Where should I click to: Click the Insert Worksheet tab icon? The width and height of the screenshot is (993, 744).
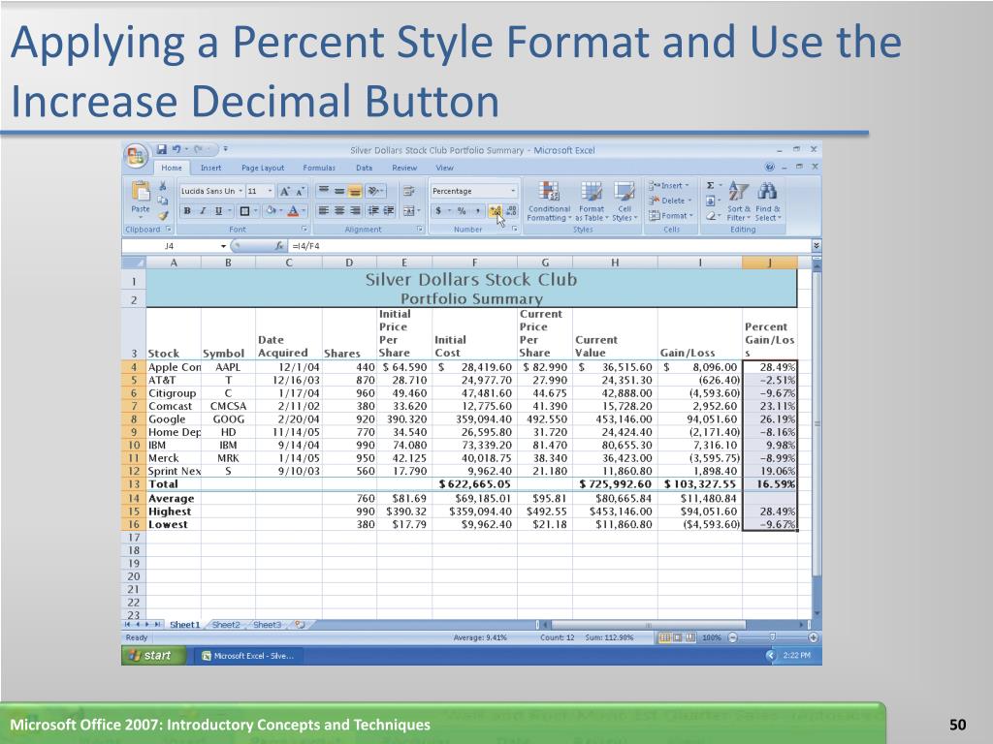tap(301, 625)
